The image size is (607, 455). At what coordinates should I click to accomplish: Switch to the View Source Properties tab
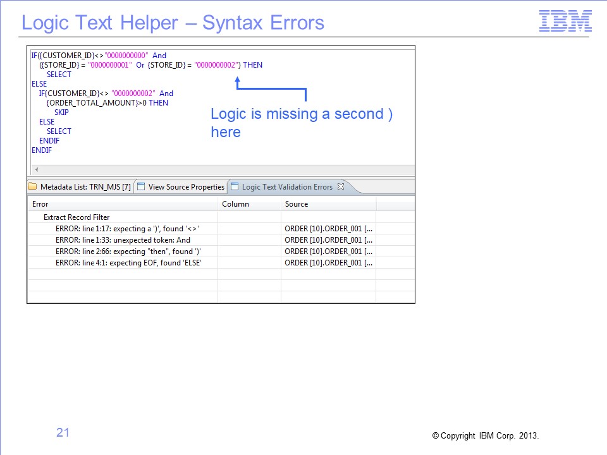click(186, 187)
